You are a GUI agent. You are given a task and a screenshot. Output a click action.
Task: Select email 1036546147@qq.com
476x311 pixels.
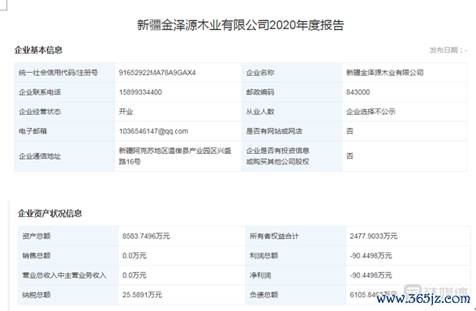tap(153, 131)
